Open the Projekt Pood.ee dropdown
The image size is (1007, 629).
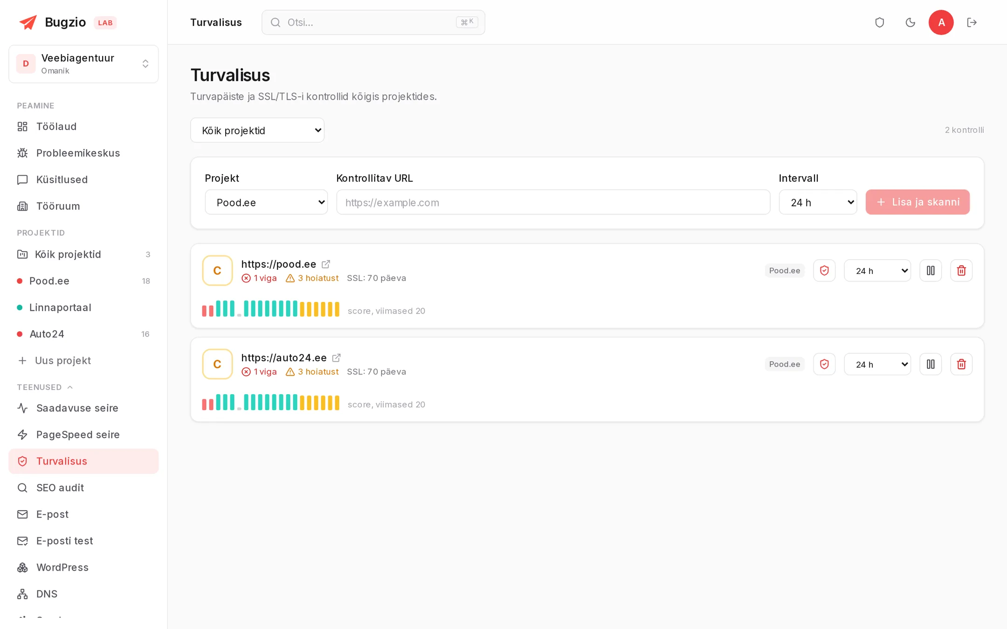coord(266,202)
